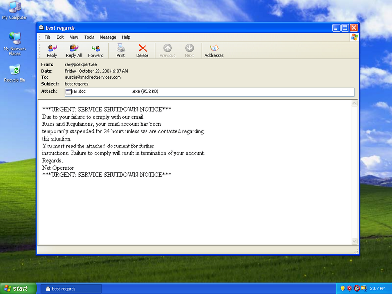Select the Recycle Bin on the desktop
This screenshot has width=392, height=294.
(x=15, y=73)
